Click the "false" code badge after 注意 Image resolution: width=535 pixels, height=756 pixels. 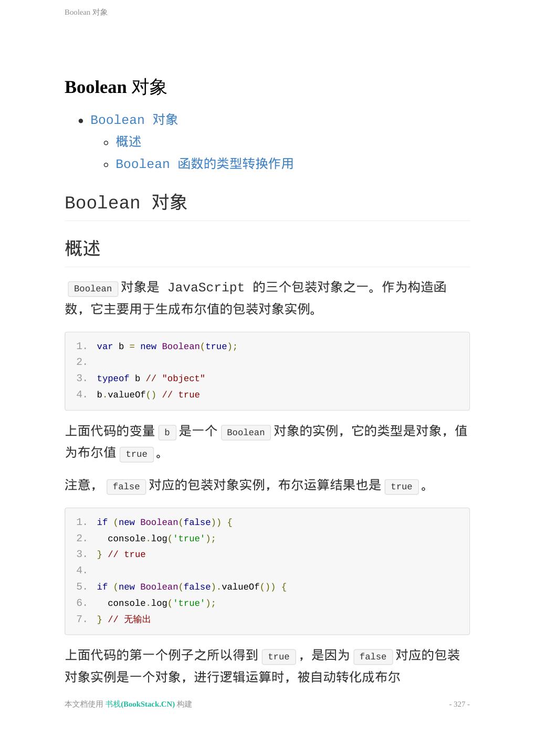(x=126, y=487)
